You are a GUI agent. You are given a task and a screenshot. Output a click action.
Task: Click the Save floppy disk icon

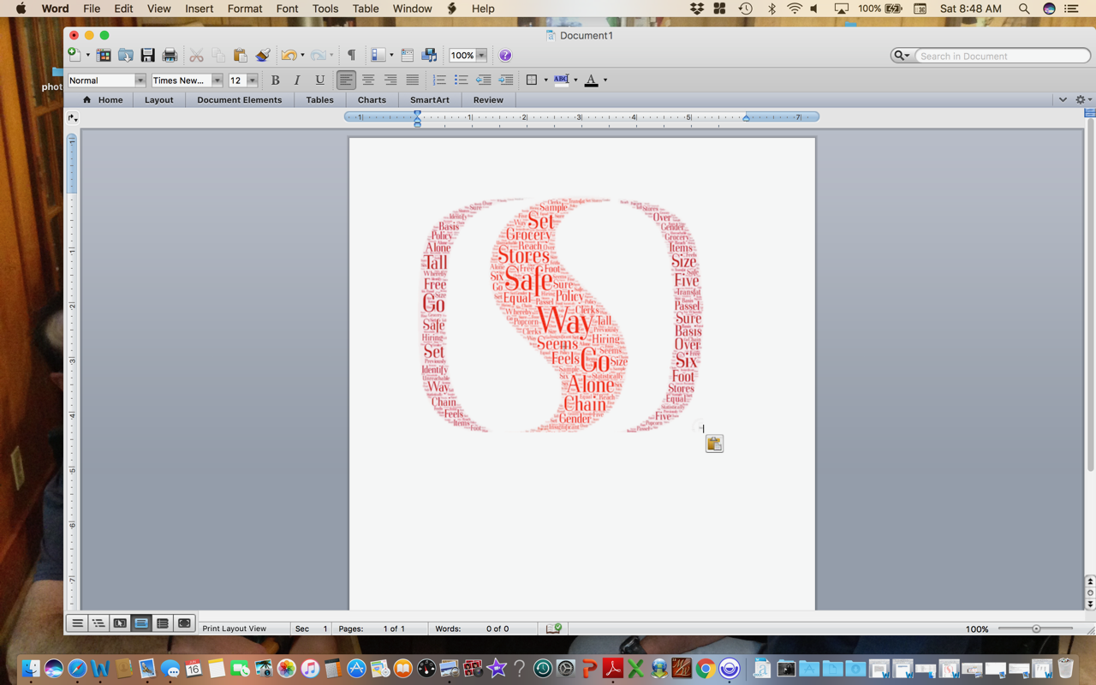(147, 56)
